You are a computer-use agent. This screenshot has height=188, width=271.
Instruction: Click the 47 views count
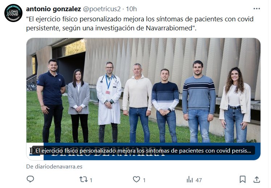(x=199, y=180)
